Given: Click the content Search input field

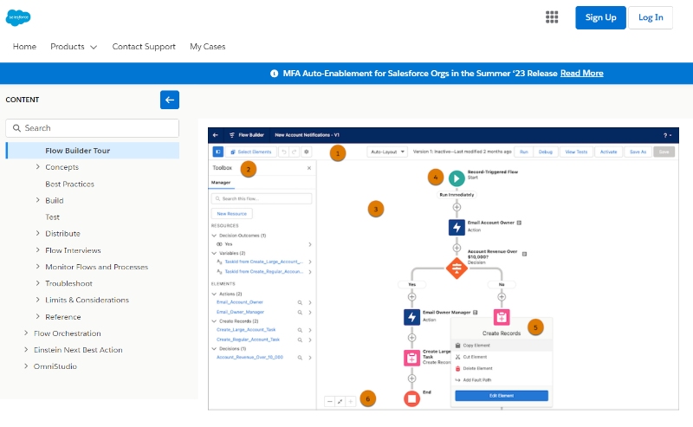Looking at the screenshot, I should 93,128.
